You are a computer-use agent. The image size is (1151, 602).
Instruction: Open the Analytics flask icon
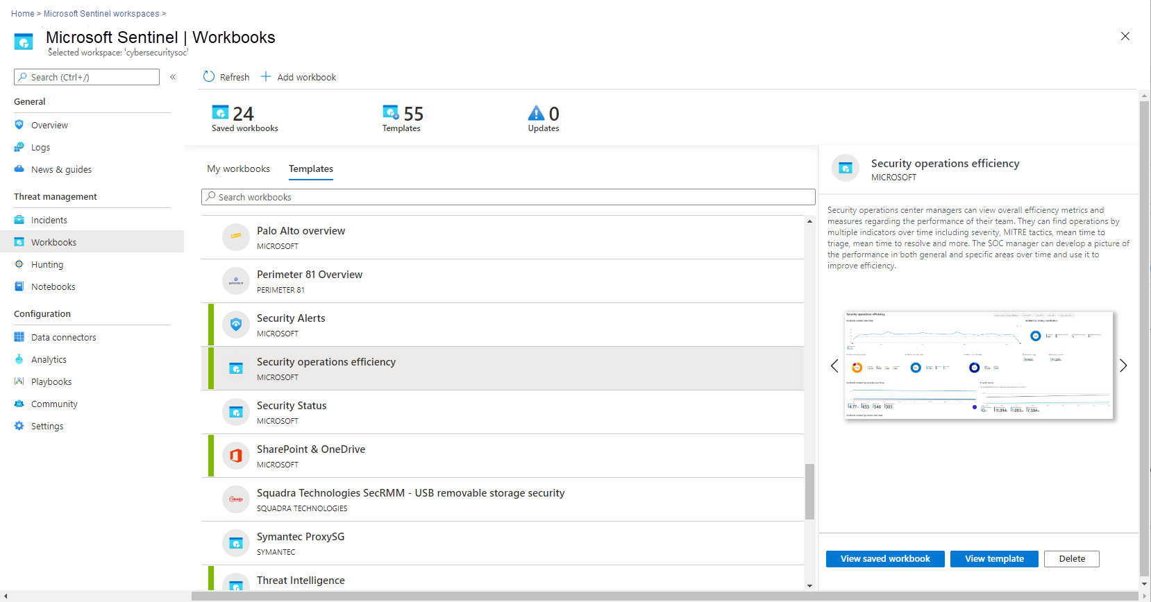[19, 359]
